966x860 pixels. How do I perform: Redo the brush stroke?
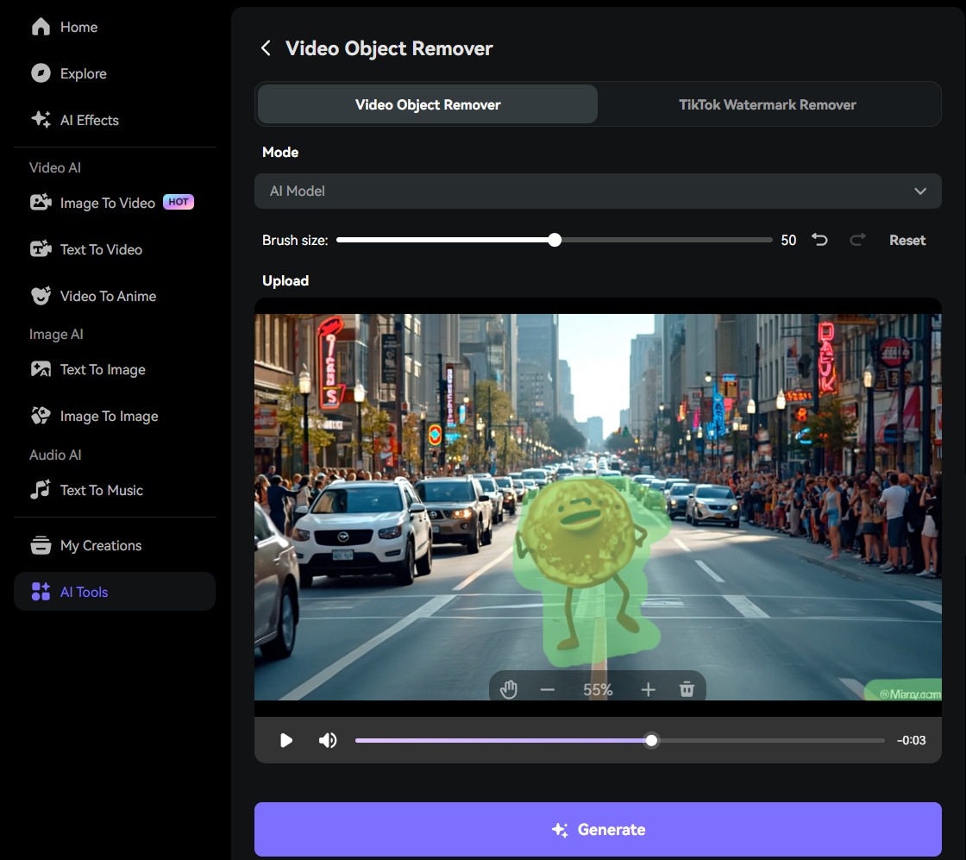click(857, 240)
